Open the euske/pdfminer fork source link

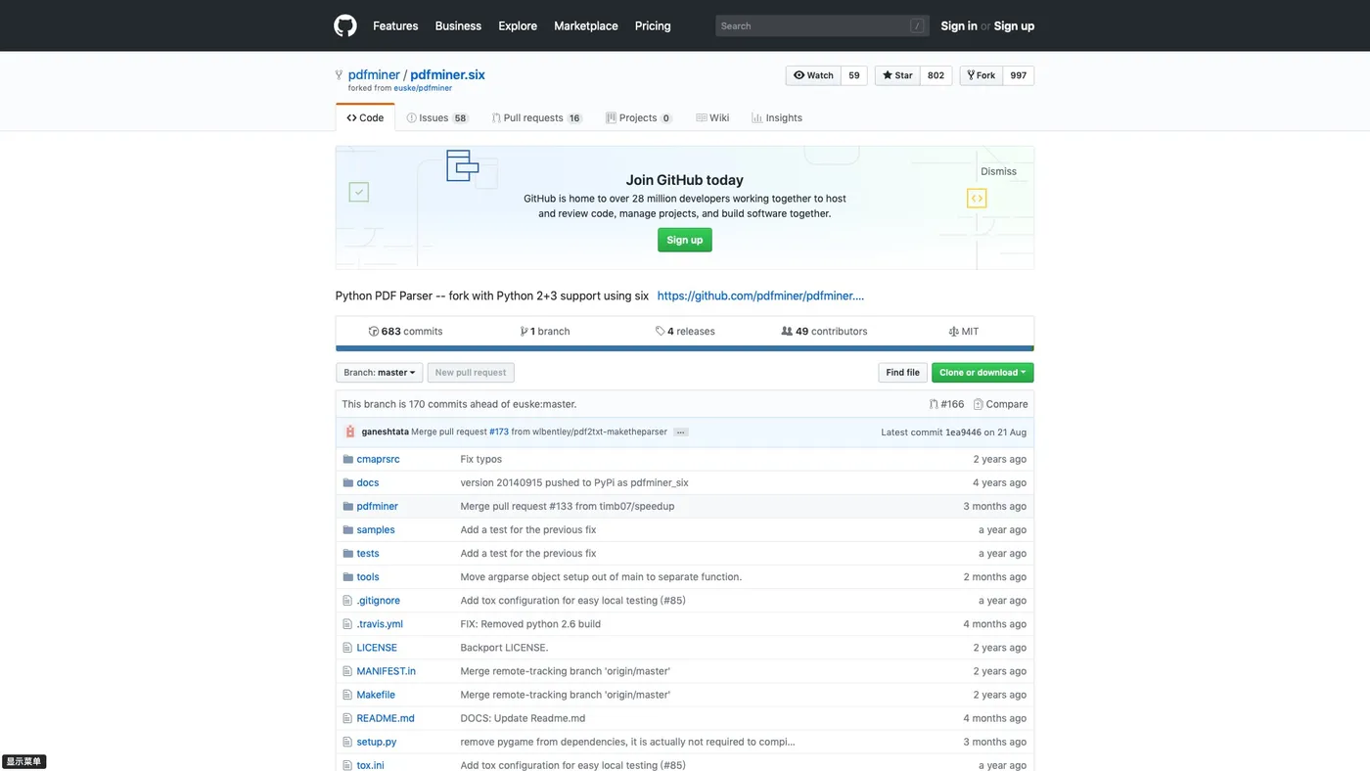pos(423,88)
